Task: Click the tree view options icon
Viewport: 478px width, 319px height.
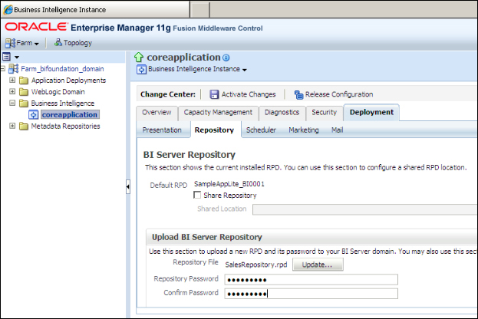Action: (x=7, y=57)
